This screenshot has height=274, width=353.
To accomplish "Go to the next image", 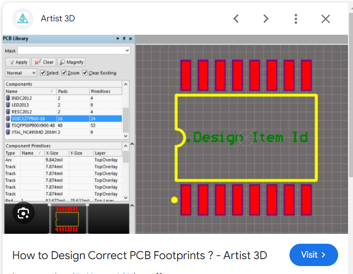I will (266, 19).
